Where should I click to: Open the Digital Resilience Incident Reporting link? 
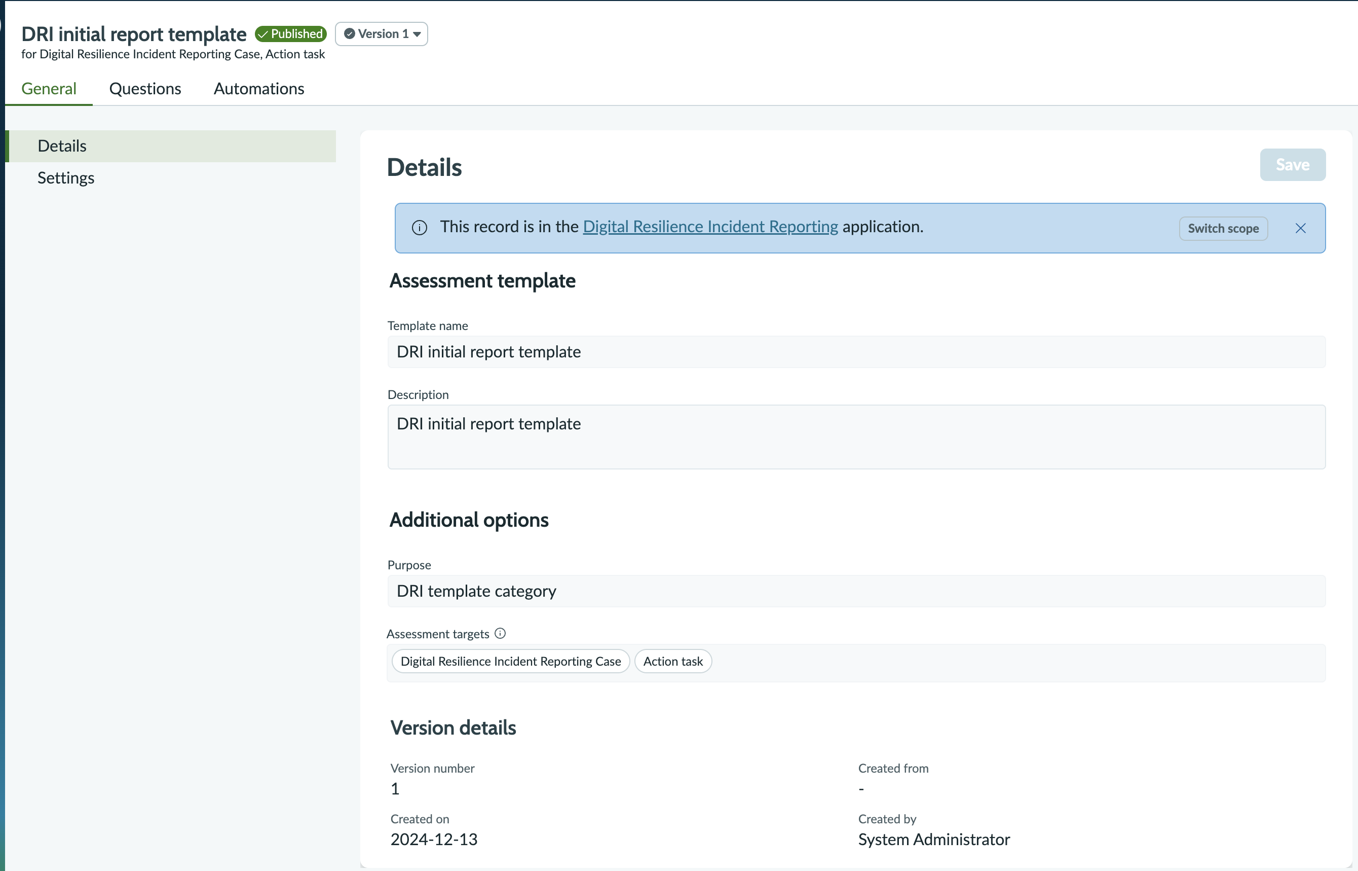click(x=710, y=227)
